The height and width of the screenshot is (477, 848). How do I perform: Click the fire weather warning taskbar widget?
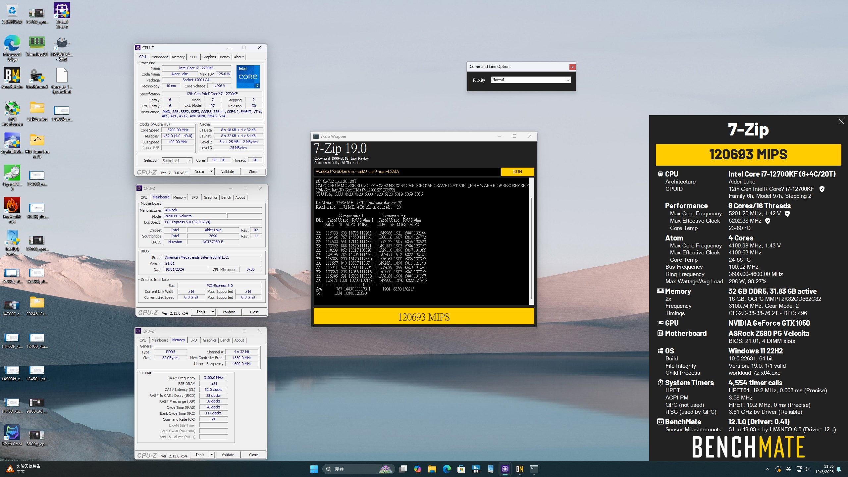coord(23,469)
